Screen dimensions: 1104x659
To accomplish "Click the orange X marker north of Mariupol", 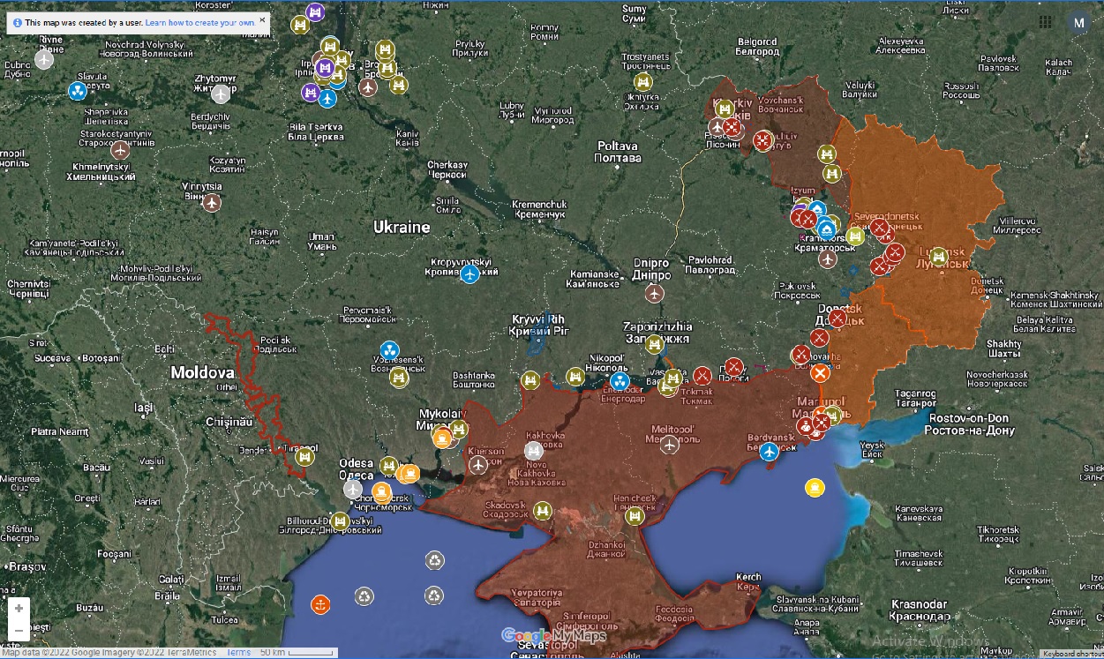I will (820, 373).
